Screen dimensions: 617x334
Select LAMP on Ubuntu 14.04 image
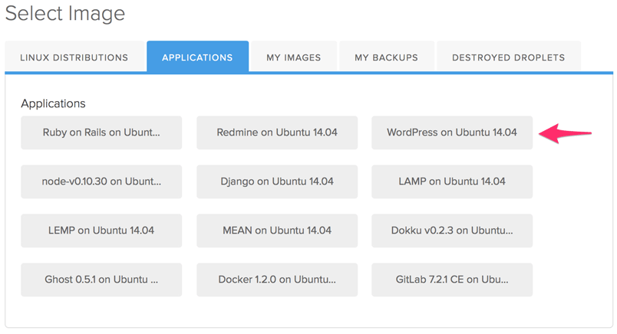pos(452,182)
